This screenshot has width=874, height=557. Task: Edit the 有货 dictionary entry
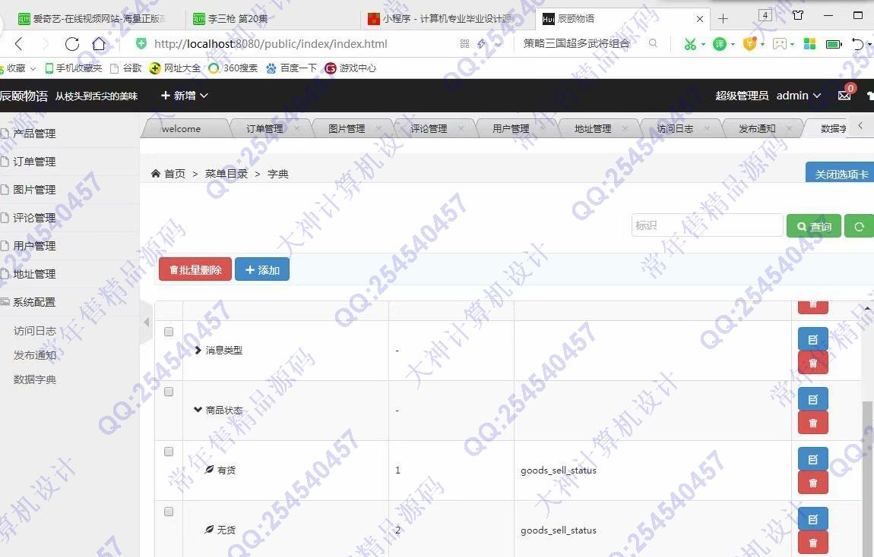click(812, 460)
